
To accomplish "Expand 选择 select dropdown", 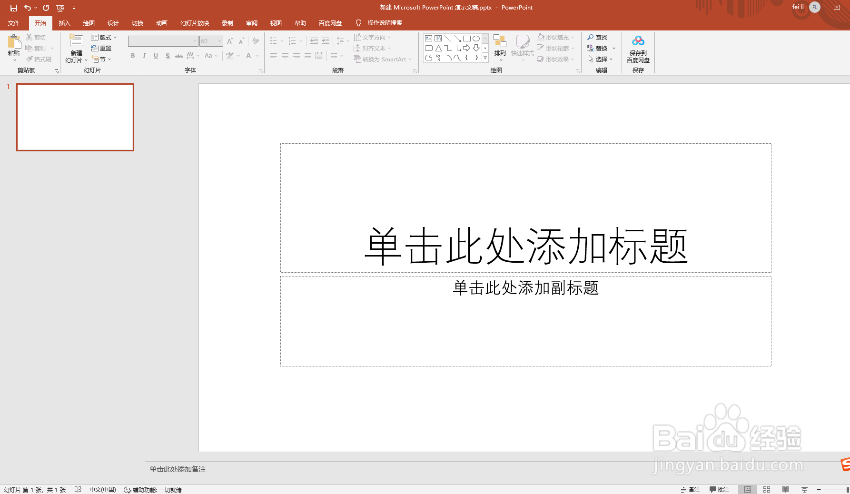I will click(601, 59).
